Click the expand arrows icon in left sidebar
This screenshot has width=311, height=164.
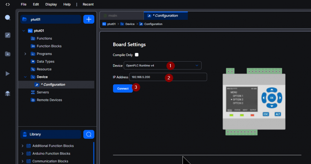tap(8, 35)
